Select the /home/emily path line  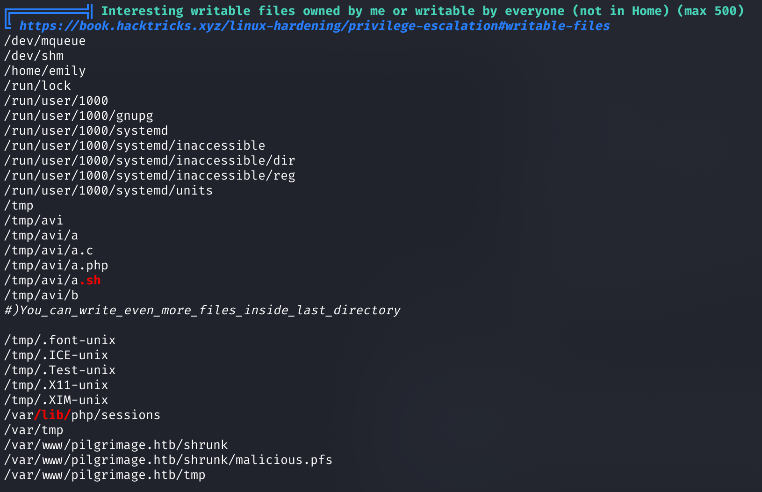tap(45, 71)
